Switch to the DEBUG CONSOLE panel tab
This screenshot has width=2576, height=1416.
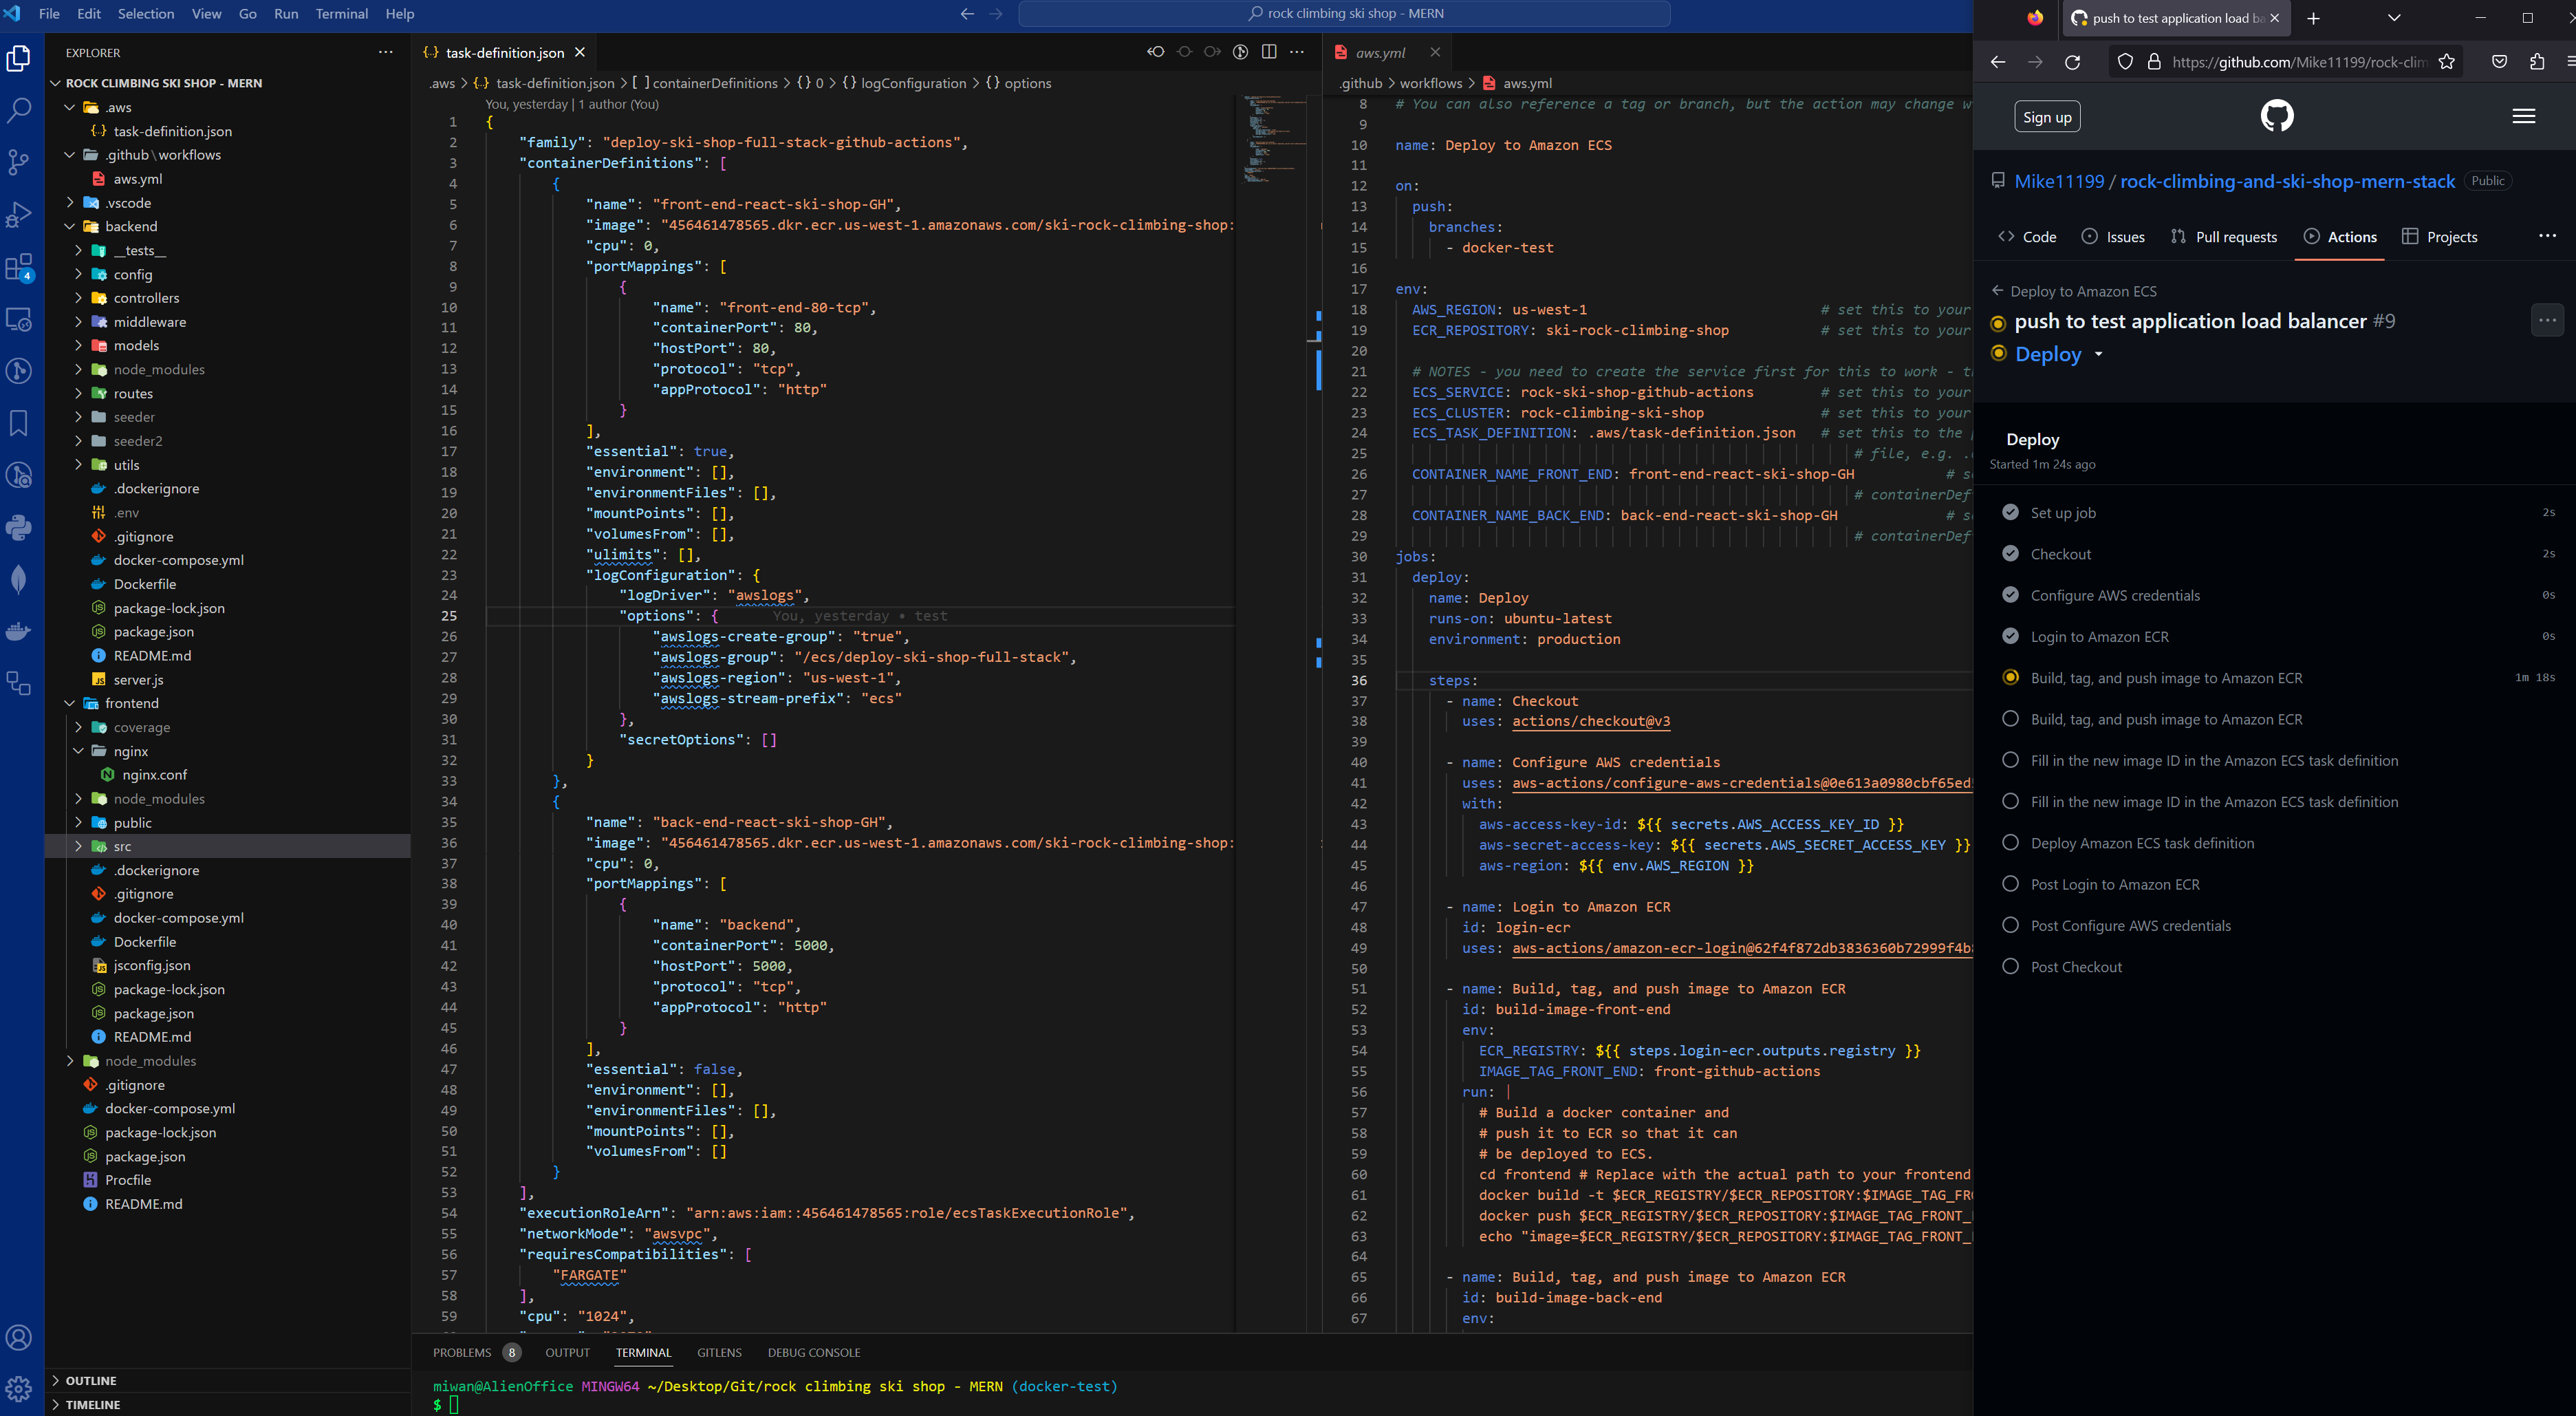pos(814,1352)
